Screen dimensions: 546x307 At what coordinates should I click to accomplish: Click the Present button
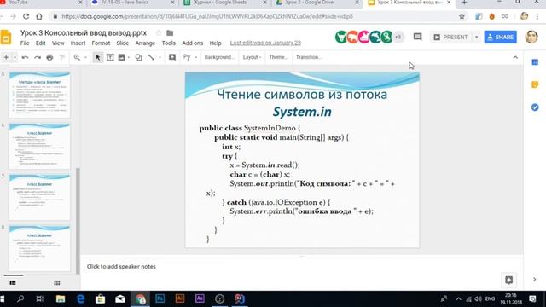[x=451, y=37]
